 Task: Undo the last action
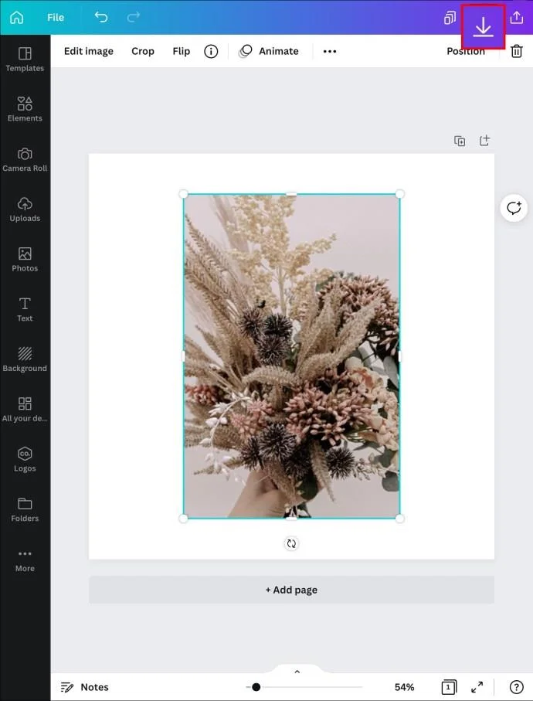point(101,17)
